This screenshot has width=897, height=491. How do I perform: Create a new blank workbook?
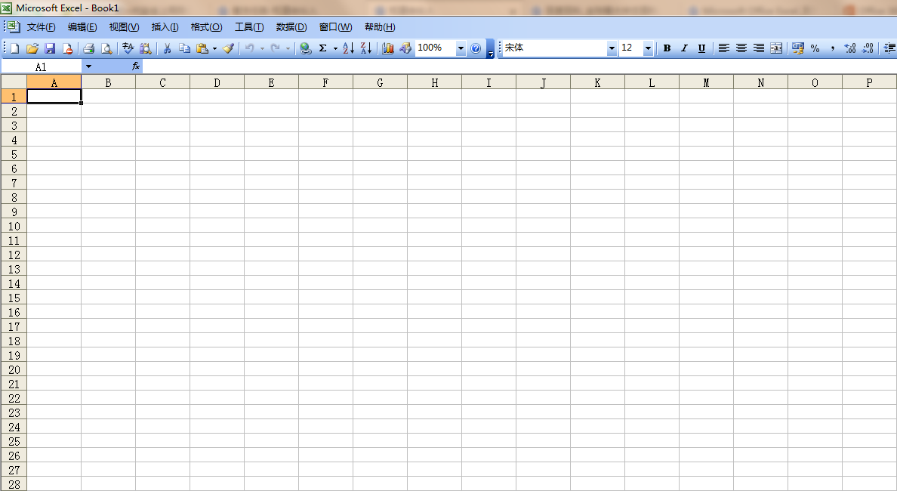click(15, 48)
